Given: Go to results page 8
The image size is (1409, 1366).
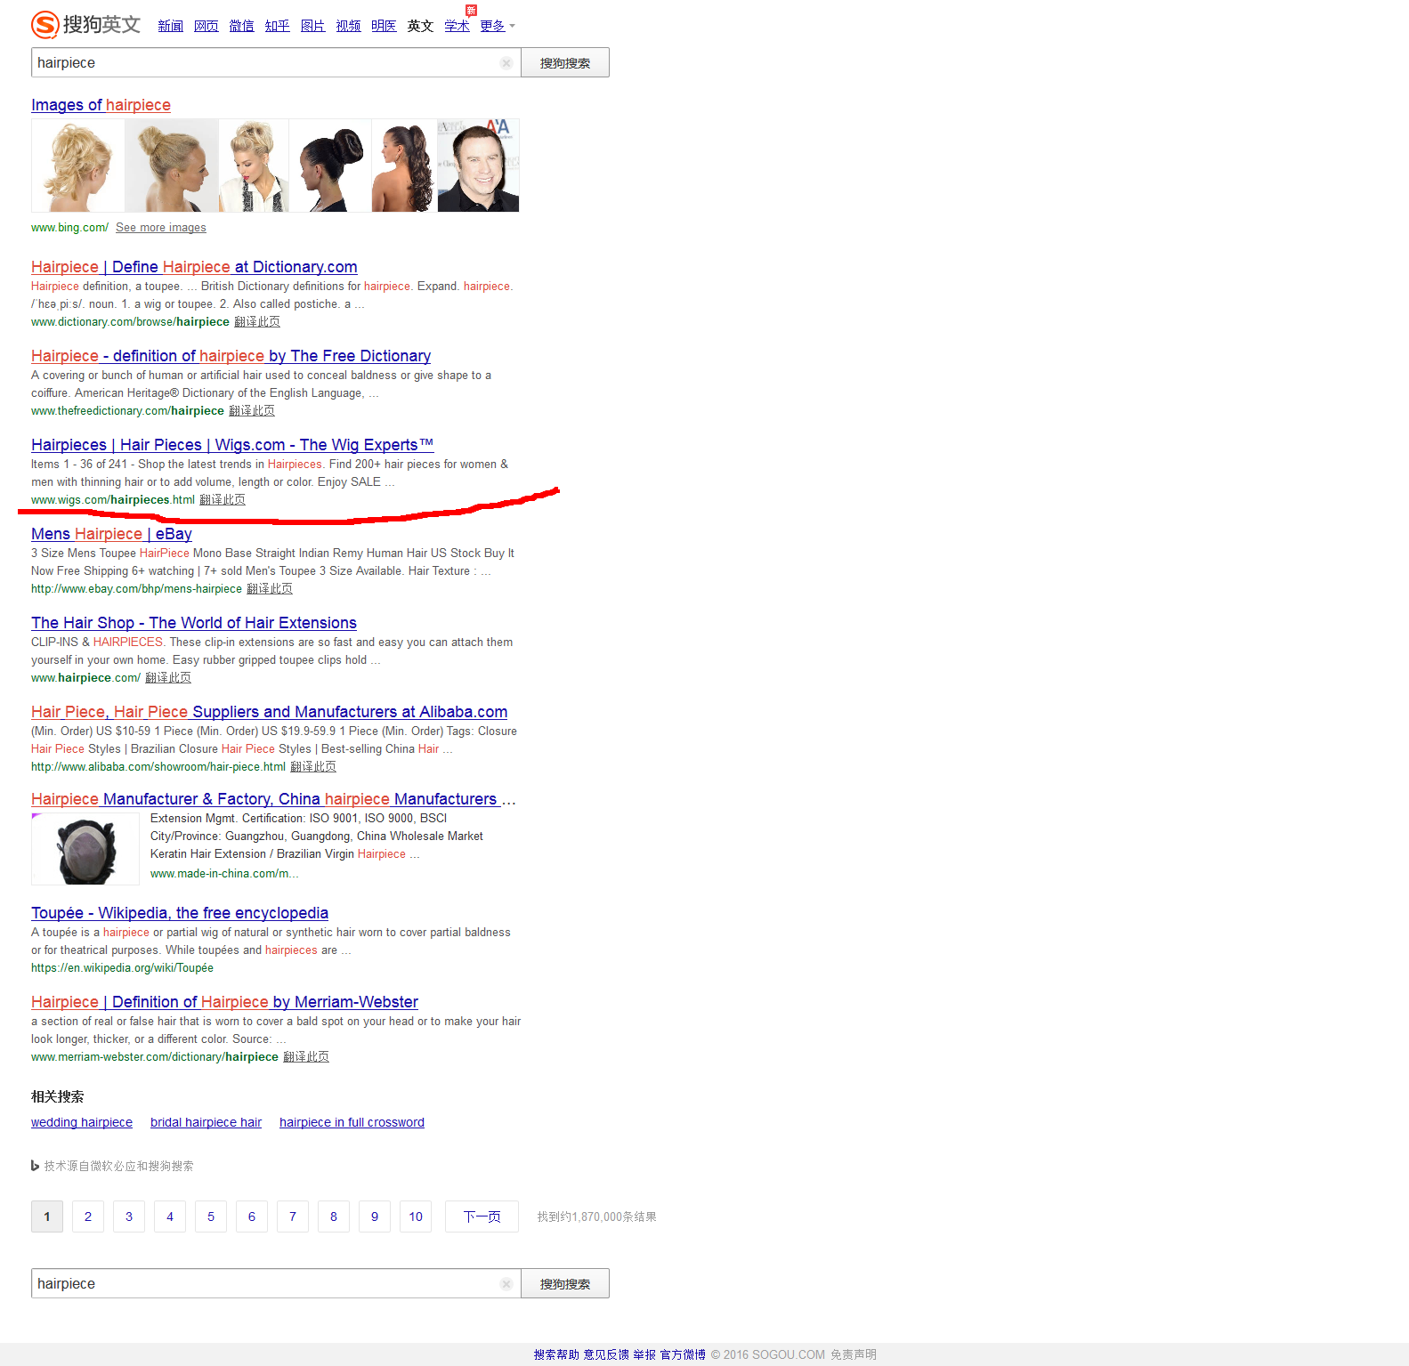Looking at the screenshot, I should [334, 1216].
